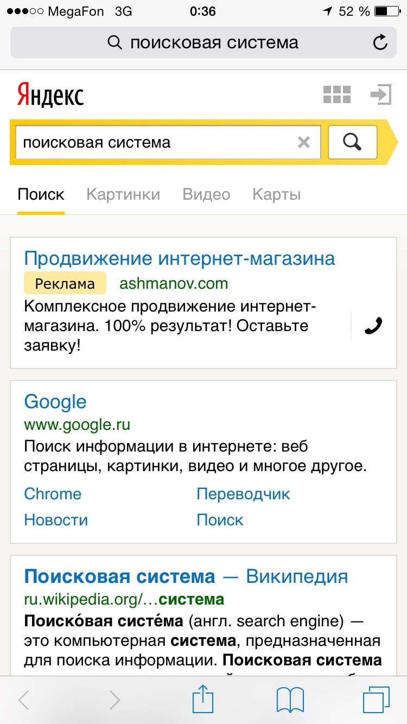Tap the Safari forward arrow
The height and width of the screenshot is (724, 407).
click(x=115, y=700)
